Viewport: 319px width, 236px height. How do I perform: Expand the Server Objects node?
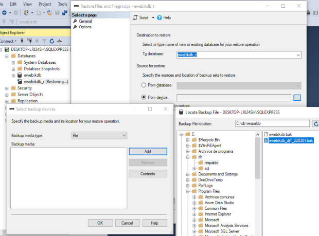coord(7,95)
